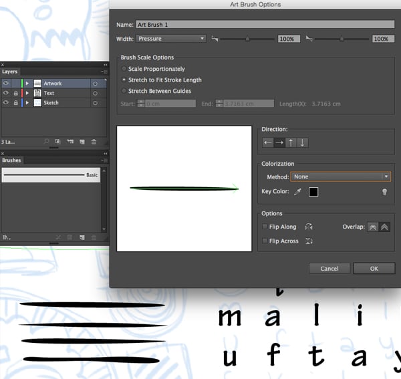Screen dimensions: 401x379
Task: Click Cancel button
Action: point(329,269)
